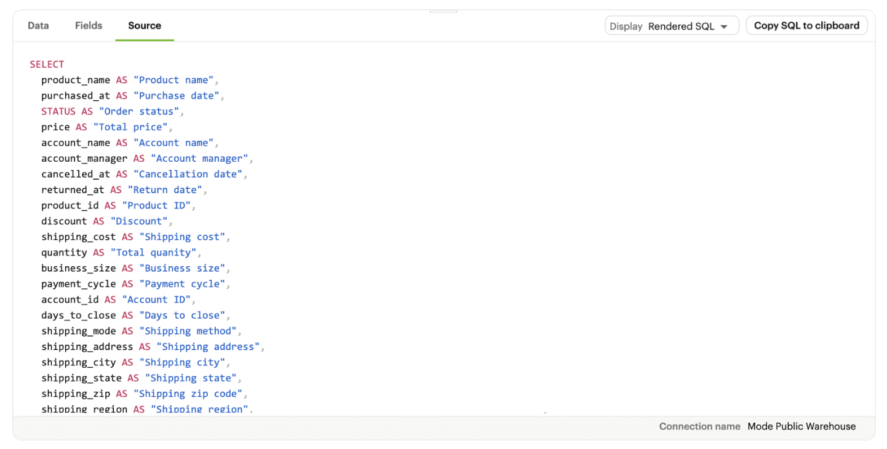
Task: Click the "Order status" alias text
Action: click(x=139, y=111)
